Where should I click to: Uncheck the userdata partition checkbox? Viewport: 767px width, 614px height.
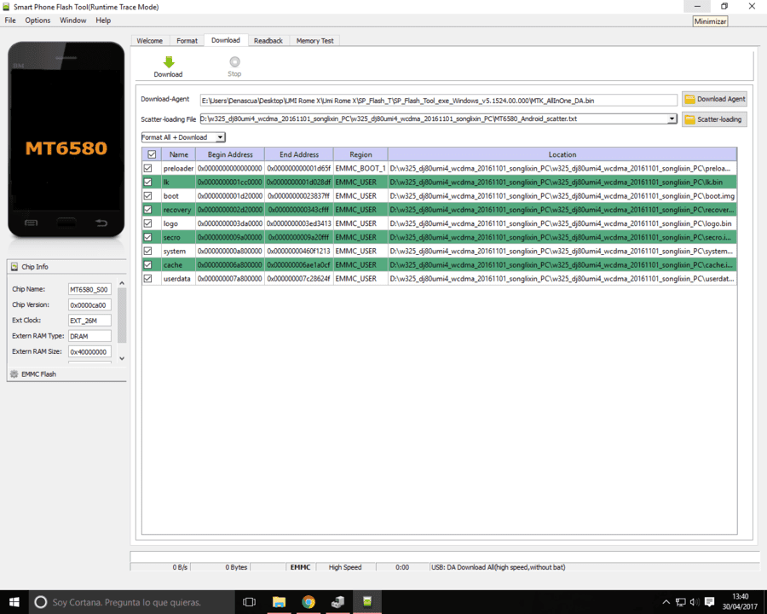[x=147, y=278]
